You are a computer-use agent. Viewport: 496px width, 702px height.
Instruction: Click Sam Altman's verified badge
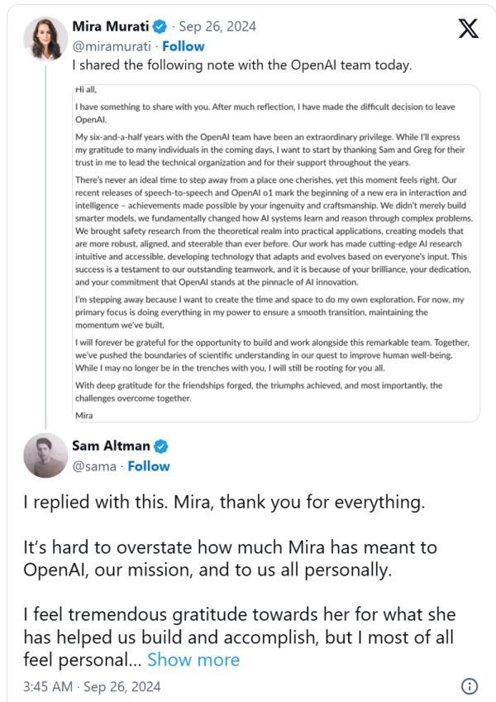click(162, 447)
